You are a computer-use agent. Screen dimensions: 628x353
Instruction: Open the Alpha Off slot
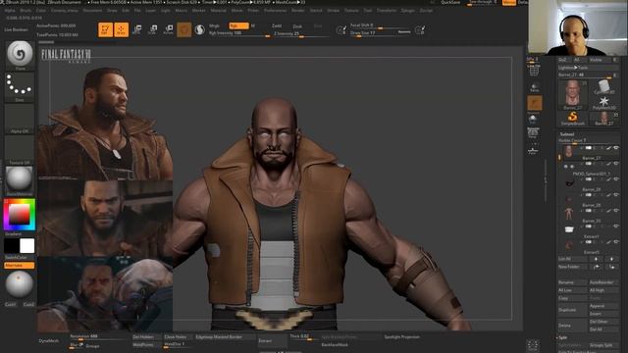pos(20,118)
